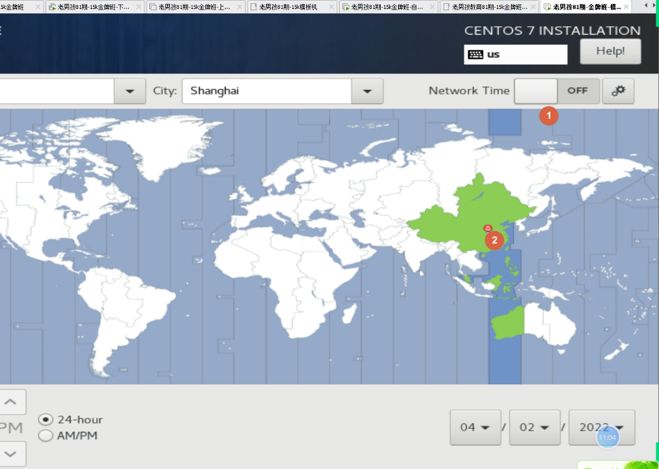This screenshot has height=469, width=659.
Task: Click Greenland on the timezone map
Action: [162, 145]
